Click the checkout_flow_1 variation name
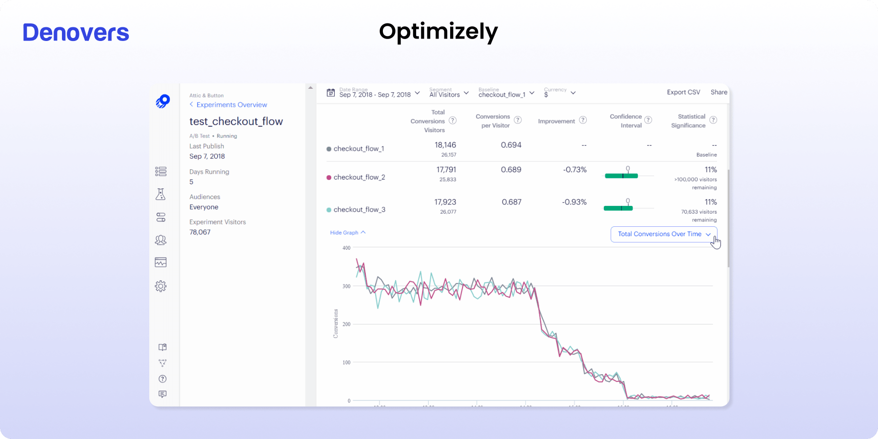The width and height of the screenshot is (878, 439). coord(359,149)
